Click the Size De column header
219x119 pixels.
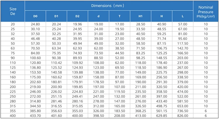(13, 11)
